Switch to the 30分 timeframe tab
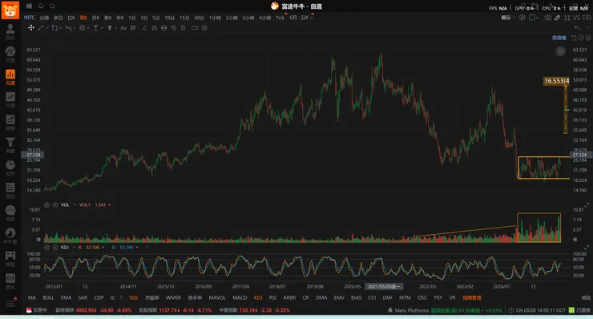This screenshot has height=319, width=593. click(200, 18)
